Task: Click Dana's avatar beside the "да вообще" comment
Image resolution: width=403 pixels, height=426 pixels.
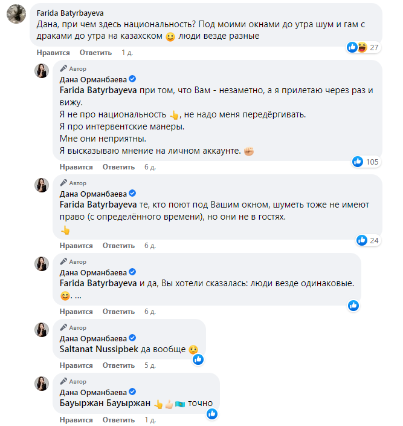Action: coord(42,330)
